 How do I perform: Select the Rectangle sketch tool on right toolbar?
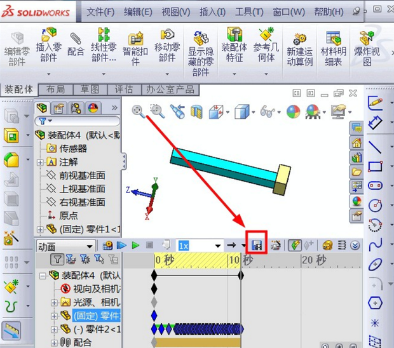click(375, 166)
